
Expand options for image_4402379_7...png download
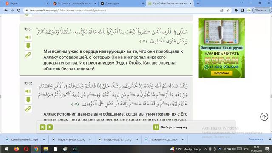[x=137, y=139]
